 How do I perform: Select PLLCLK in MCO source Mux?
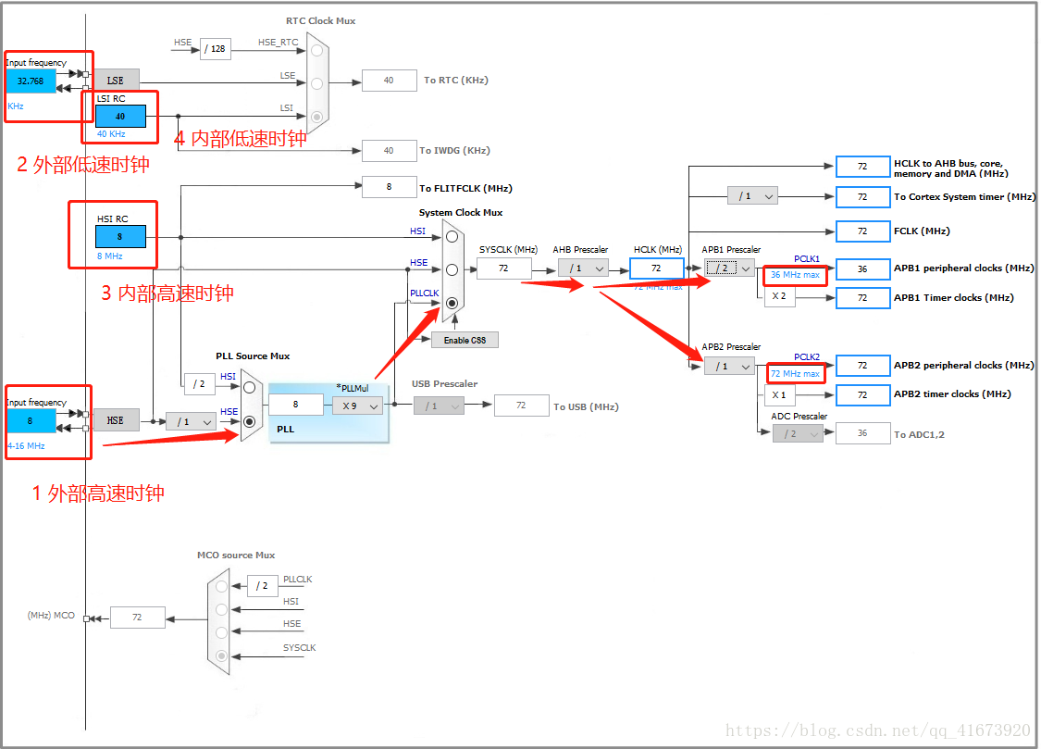[220, 586]
